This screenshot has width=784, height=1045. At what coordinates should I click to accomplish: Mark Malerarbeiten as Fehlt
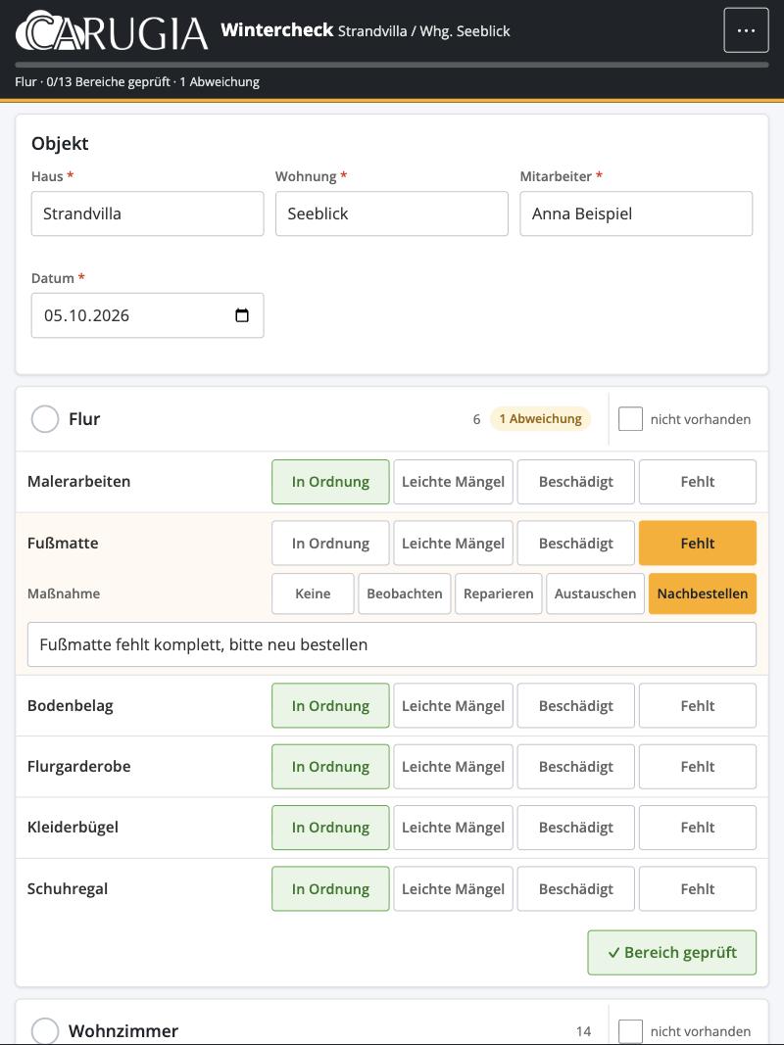pos(698,482)
